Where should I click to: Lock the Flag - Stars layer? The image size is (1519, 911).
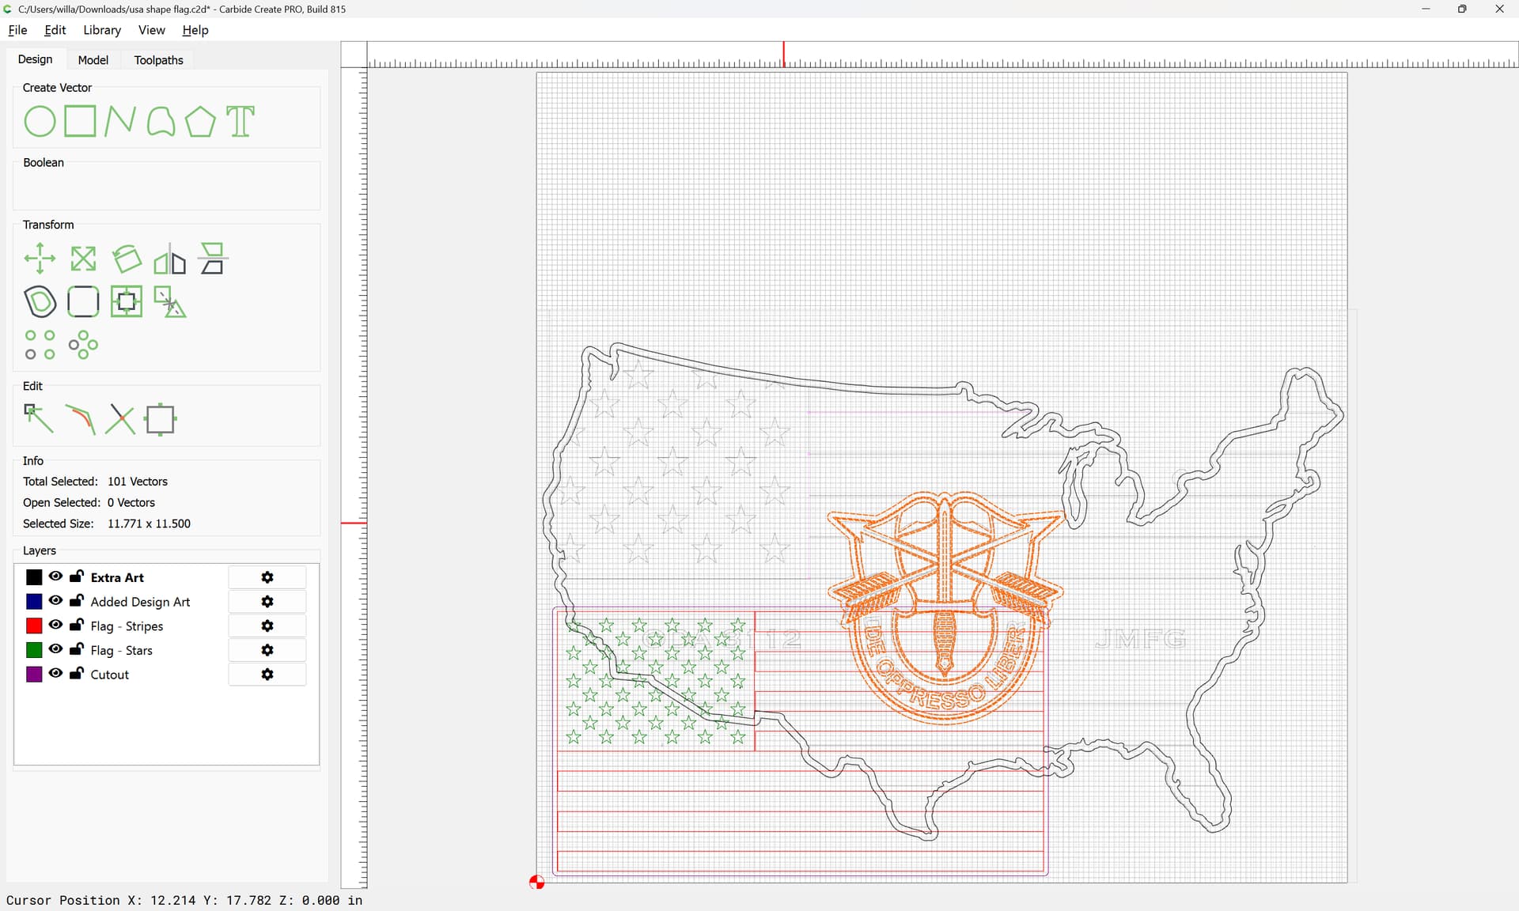[77, 648]
